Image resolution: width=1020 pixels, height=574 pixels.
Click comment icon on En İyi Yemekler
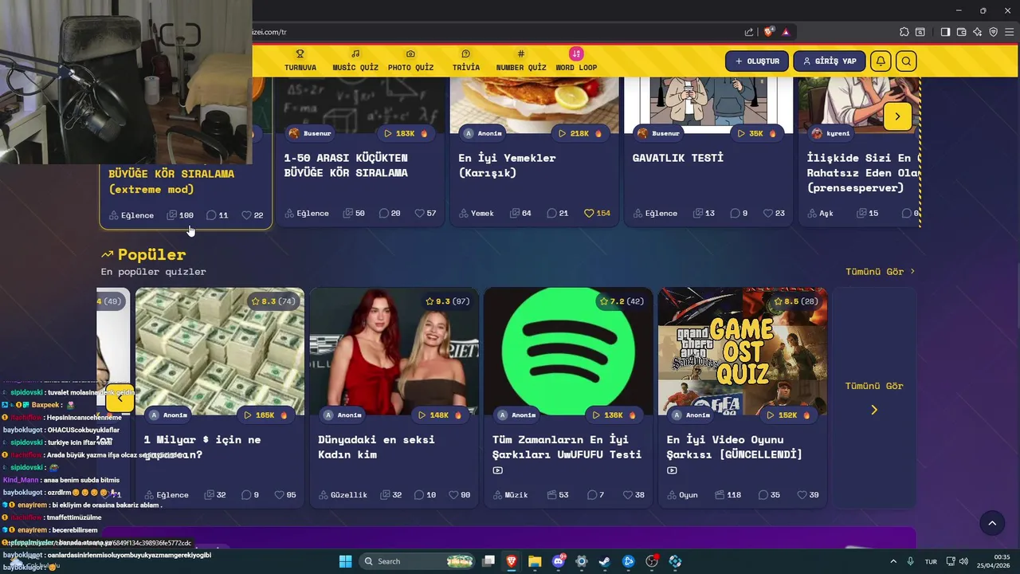[x=551, y=214]
